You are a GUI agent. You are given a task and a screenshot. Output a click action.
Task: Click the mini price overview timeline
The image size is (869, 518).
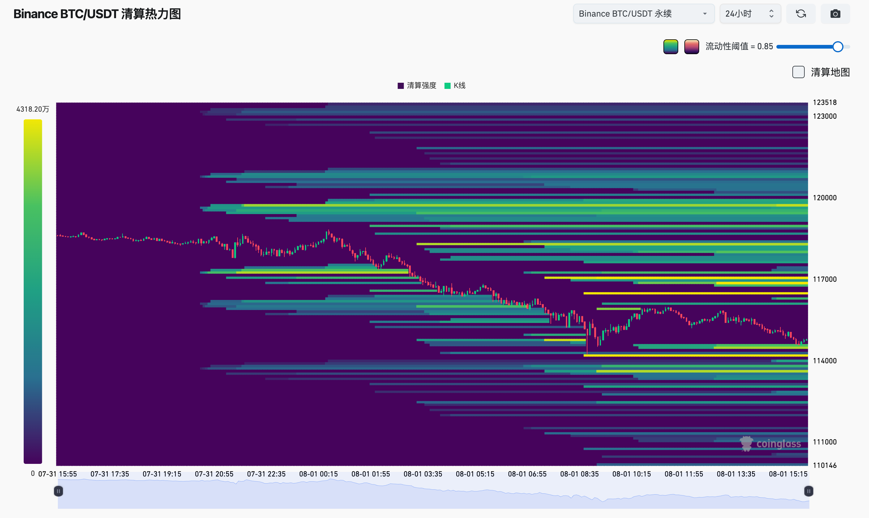(x=433, y=496)
